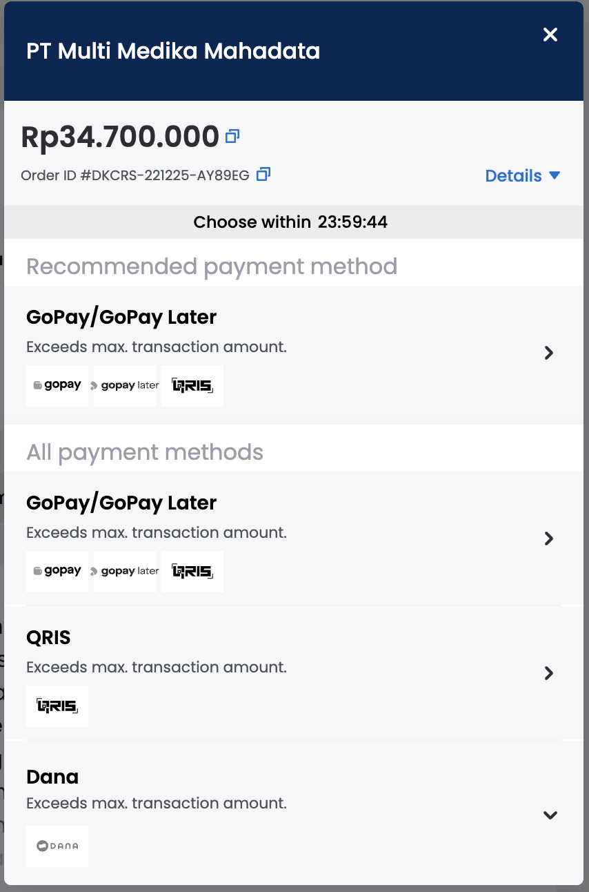Open chevron for GoPay in all methods
This screenshot has height=892, width=589.
coord(549,539)
